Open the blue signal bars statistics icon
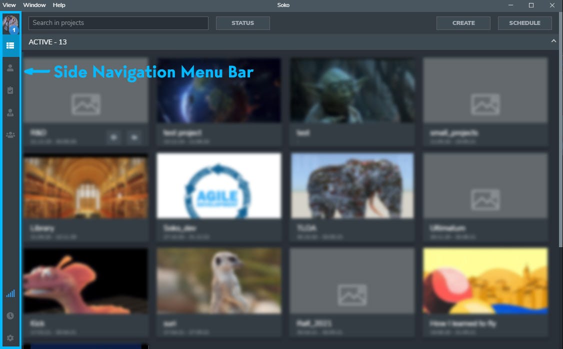 (x=10, y=294)
